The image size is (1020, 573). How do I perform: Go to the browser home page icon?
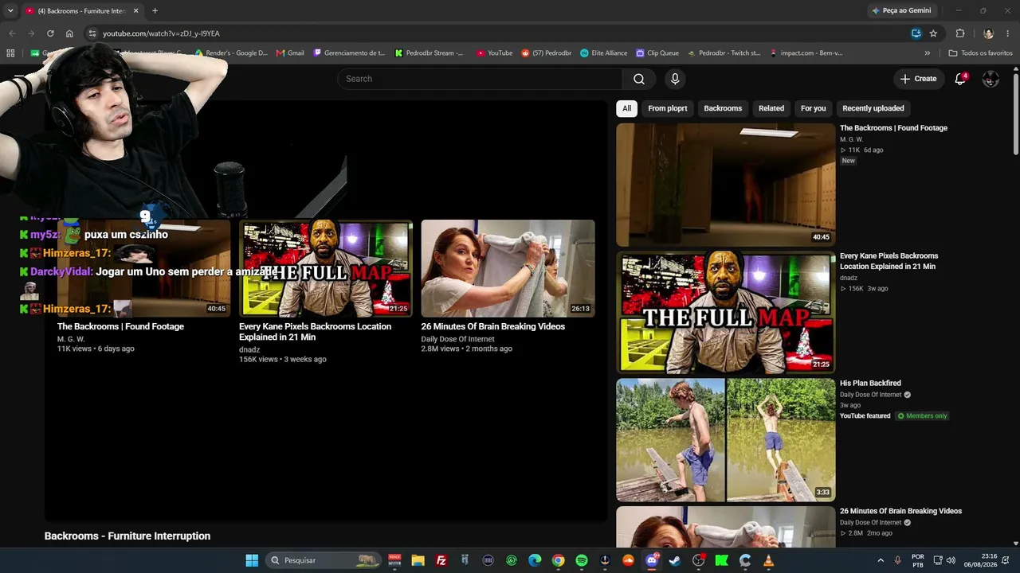69,33
